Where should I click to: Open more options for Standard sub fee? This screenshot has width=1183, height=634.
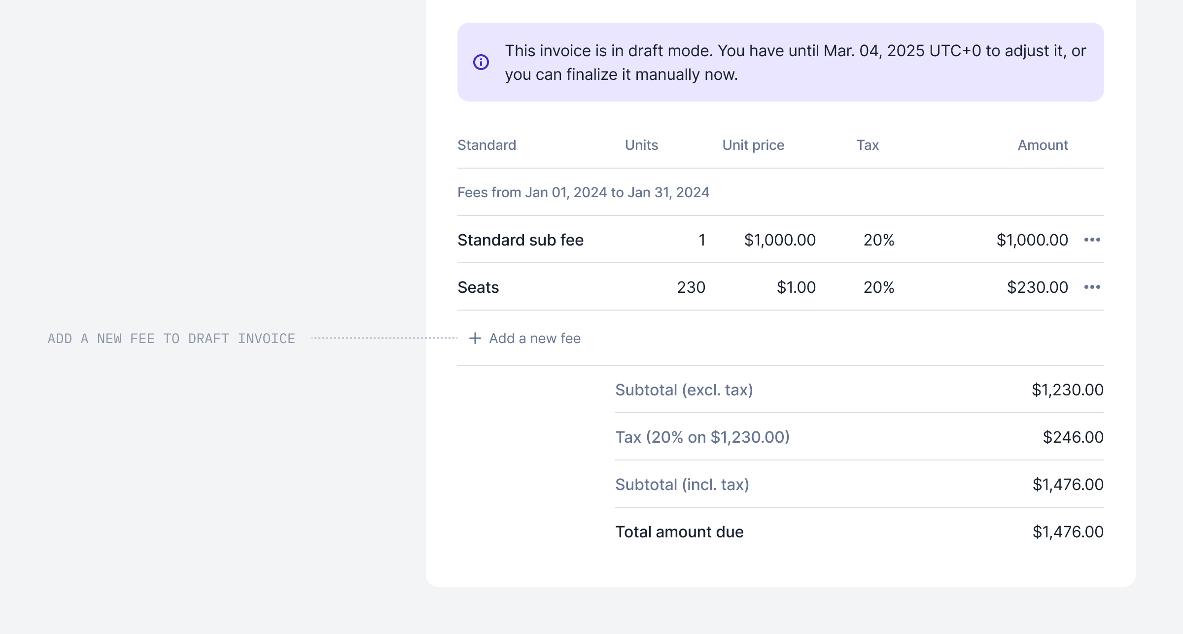(1092, 240)
